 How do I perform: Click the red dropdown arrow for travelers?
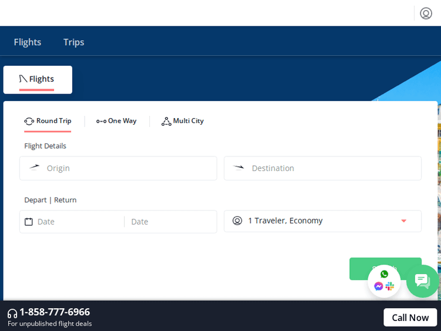[x=403, y=221]
